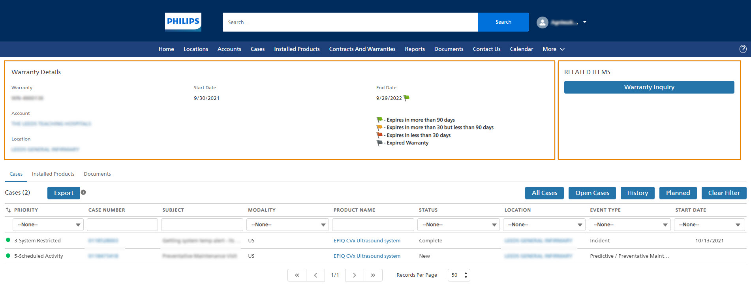This screenshot has width=751, height=302.
Task: Jump to the first page of records
Action: click(x=297, y=275)
